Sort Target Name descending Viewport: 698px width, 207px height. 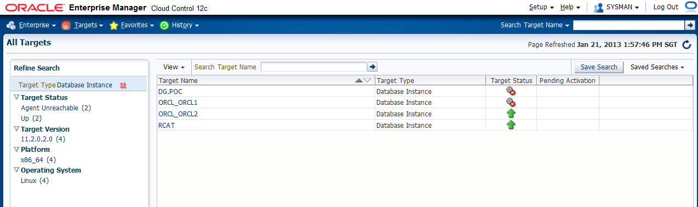pos(367,80)
